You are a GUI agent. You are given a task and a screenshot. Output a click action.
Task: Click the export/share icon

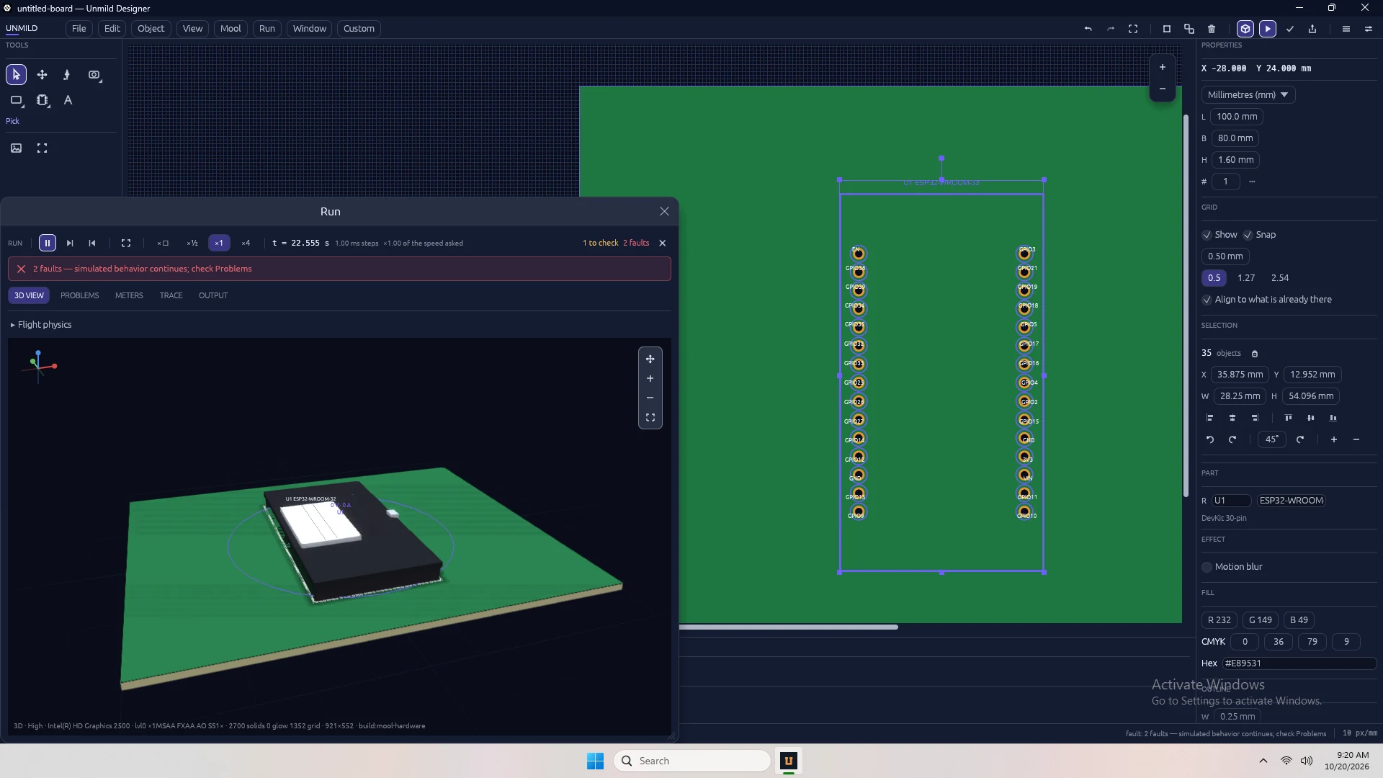point(1312,29)
